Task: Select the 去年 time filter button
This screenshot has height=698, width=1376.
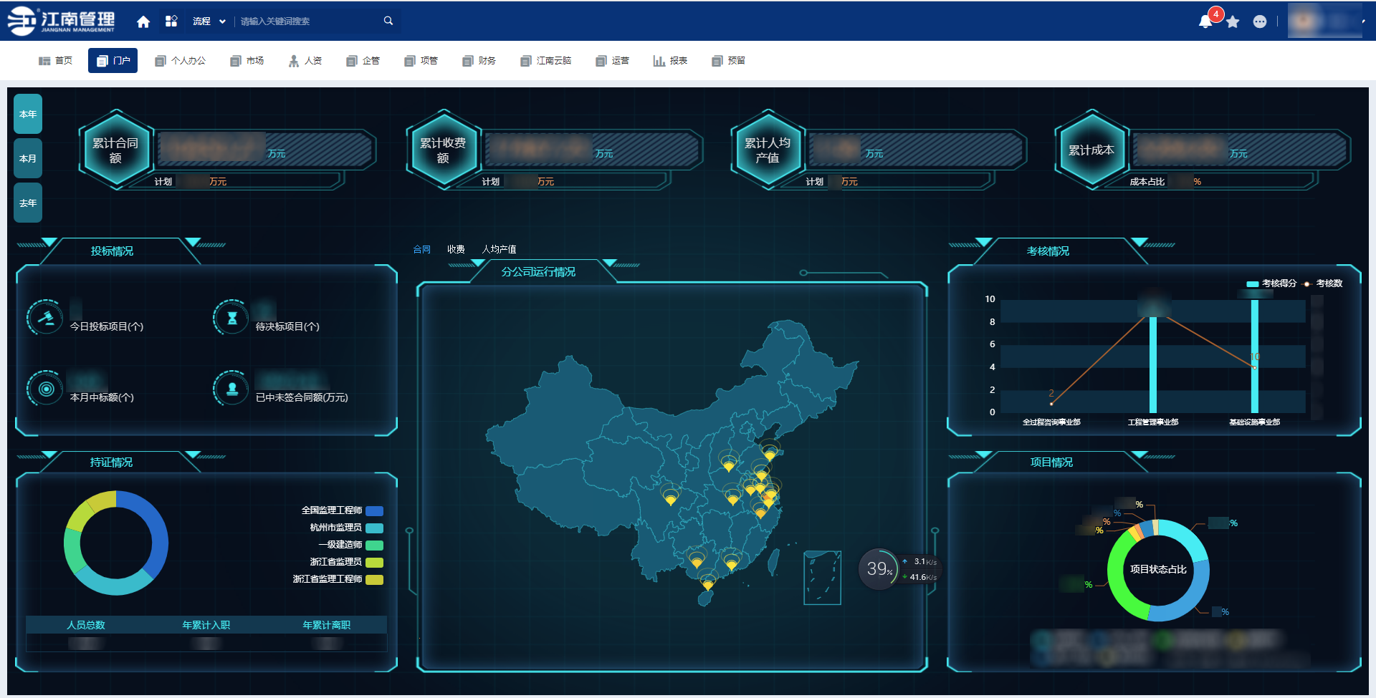Action: [28, 203]
